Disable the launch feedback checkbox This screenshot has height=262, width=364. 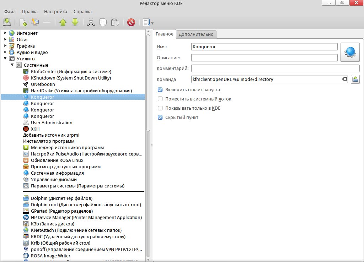tap(160, 90)
